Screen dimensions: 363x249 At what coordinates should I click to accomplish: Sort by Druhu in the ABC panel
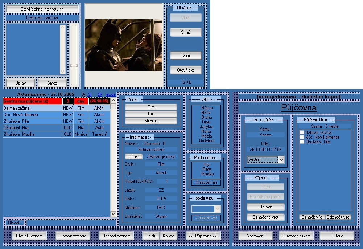pyautogui.click(x=206, y=117)
